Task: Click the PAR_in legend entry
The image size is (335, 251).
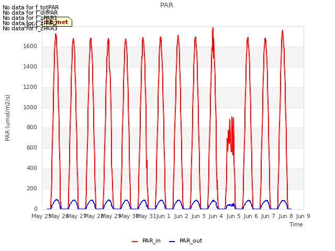Action: click(147, 241)
